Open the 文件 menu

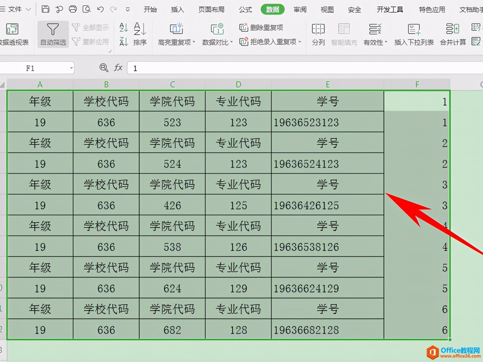coord(15,9)
